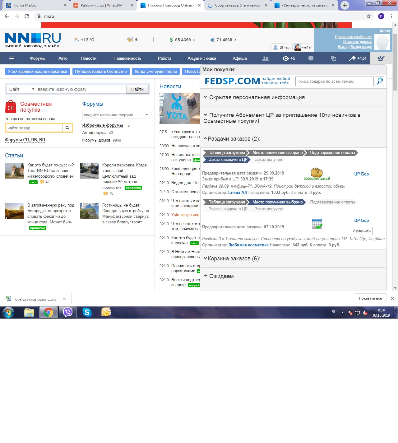Click the magnifier beside the найти товар field
Viewport: 398px width, 443px height.
coord(67,128)
